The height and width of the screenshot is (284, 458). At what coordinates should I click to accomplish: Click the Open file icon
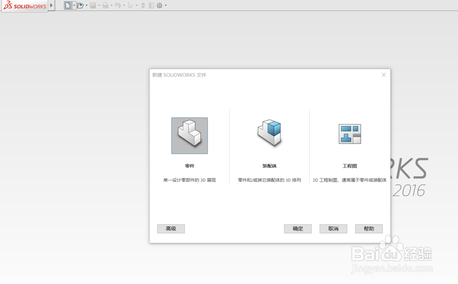point(80,5)
